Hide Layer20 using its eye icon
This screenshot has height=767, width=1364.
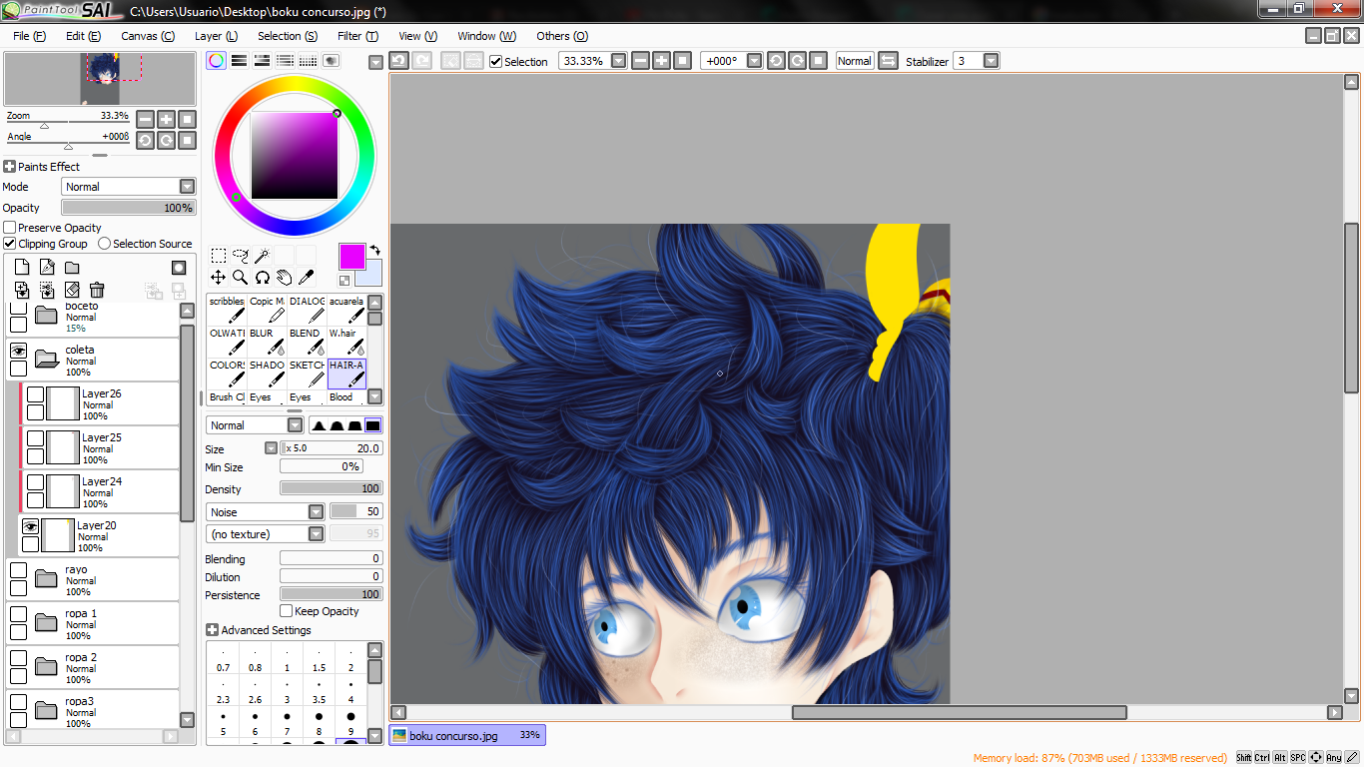30,526
